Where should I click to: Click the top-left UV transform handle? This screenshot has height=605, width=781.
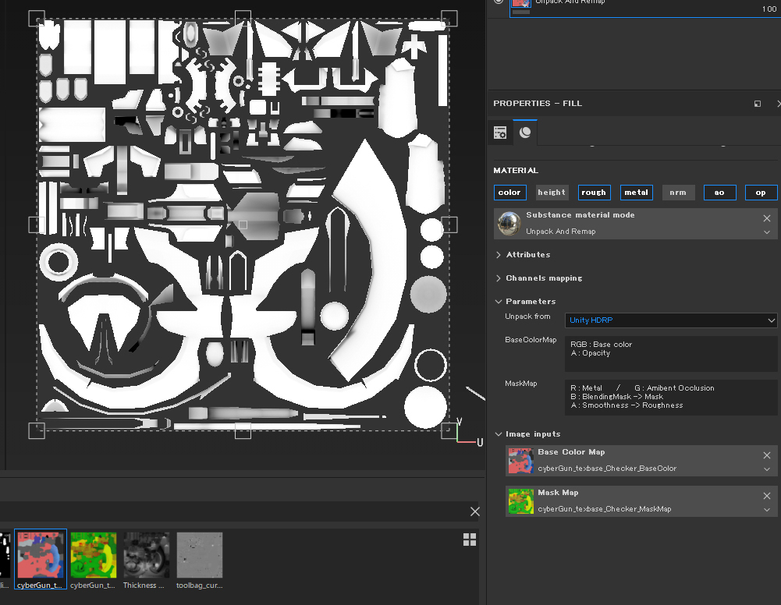[x=37, y=19]
